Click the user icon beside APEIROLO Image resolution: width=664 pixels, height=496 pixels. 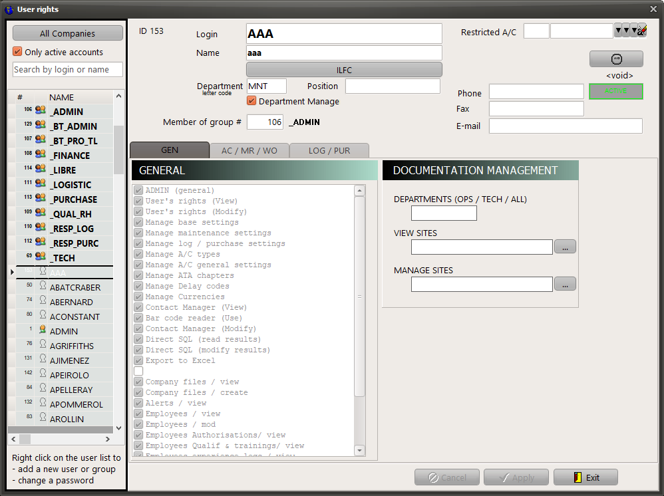point(43,373)
